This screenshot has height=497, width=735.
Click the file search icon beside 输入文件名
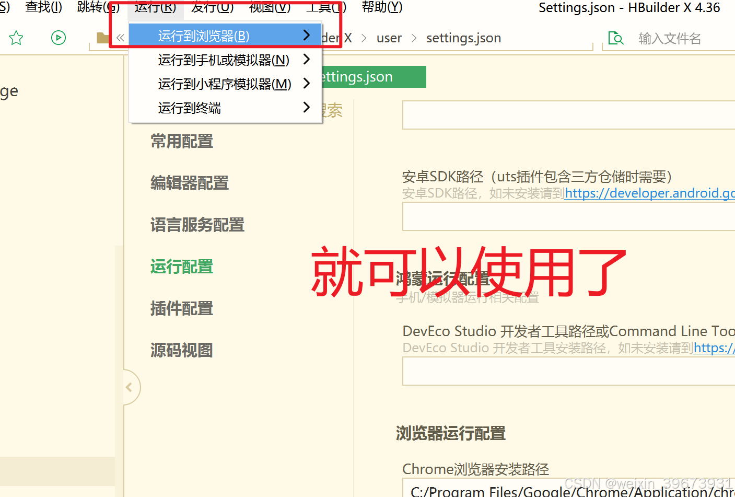[616, 38]
